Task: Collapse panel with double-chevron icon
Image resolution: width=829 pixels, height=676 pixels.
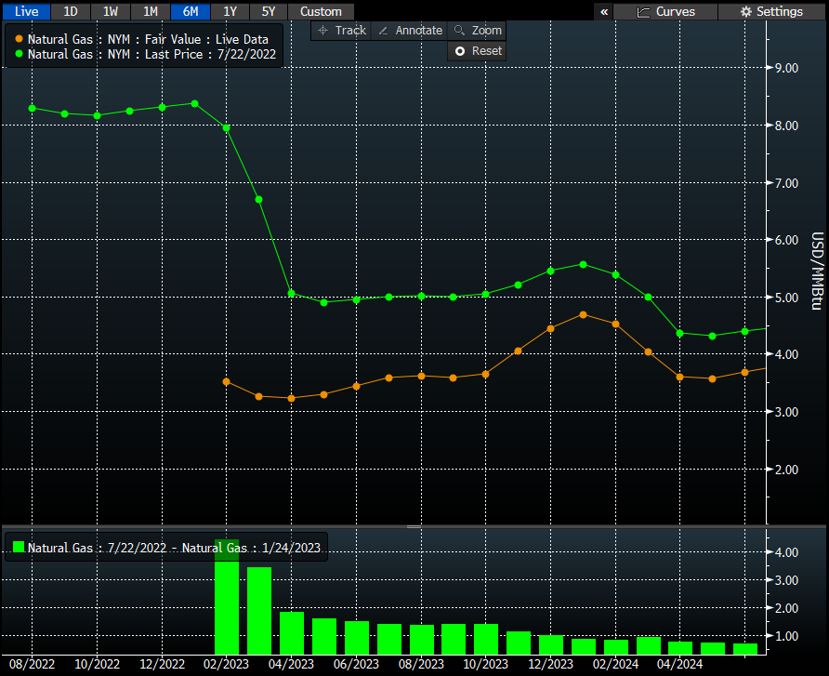Action: click(x=605, y=12)
